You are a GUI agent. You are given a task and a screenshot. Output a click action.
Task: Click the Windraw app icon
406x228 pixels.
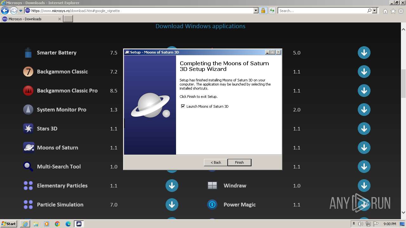pos(212,186)
